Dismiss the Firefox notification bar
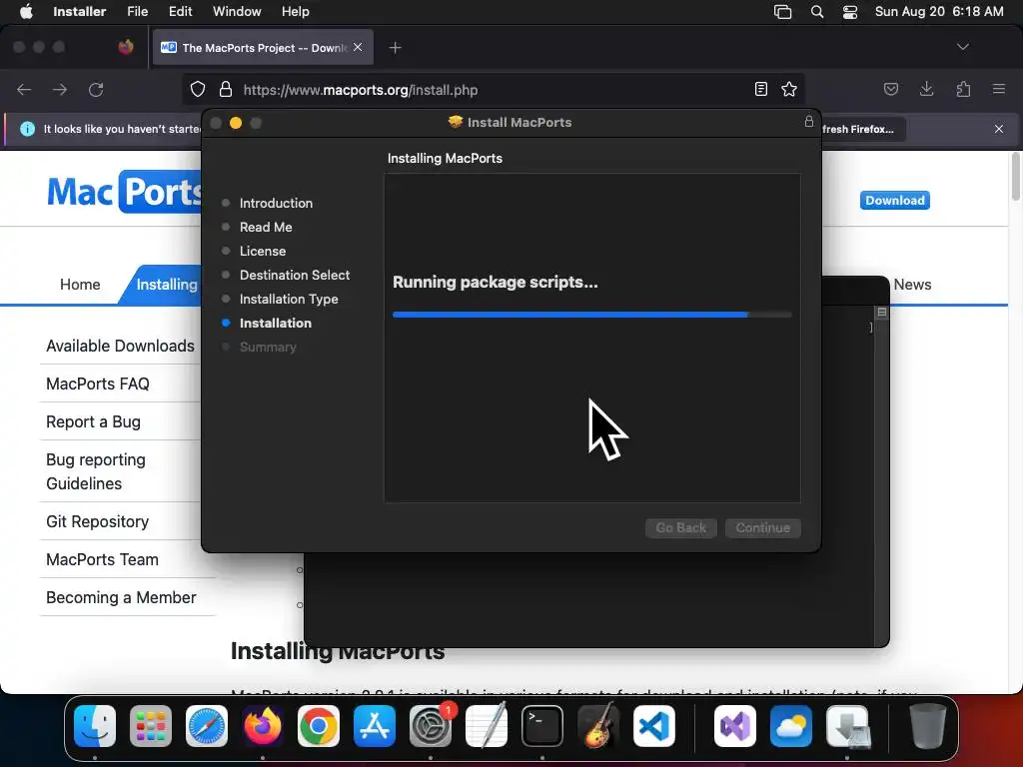Image resolution: width=1023 pixels, height=767 pixels. pos(999,129)
